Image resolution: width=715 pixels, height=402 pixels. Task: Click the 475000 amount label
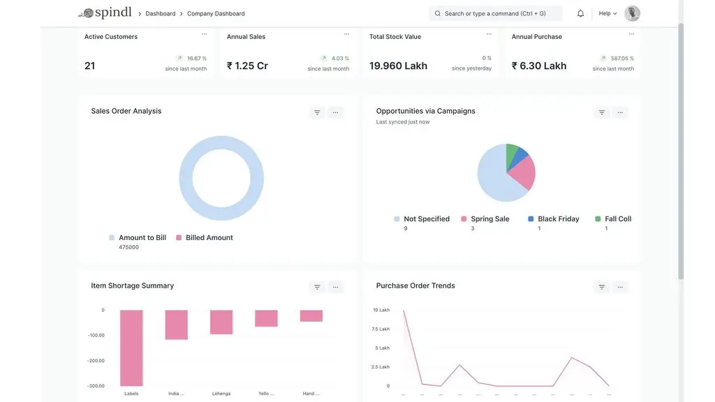click(128, 247)
